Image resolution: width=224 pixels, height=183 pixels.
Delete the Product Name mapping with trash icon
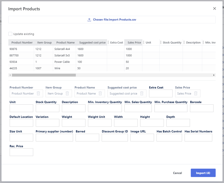[100, 93]
